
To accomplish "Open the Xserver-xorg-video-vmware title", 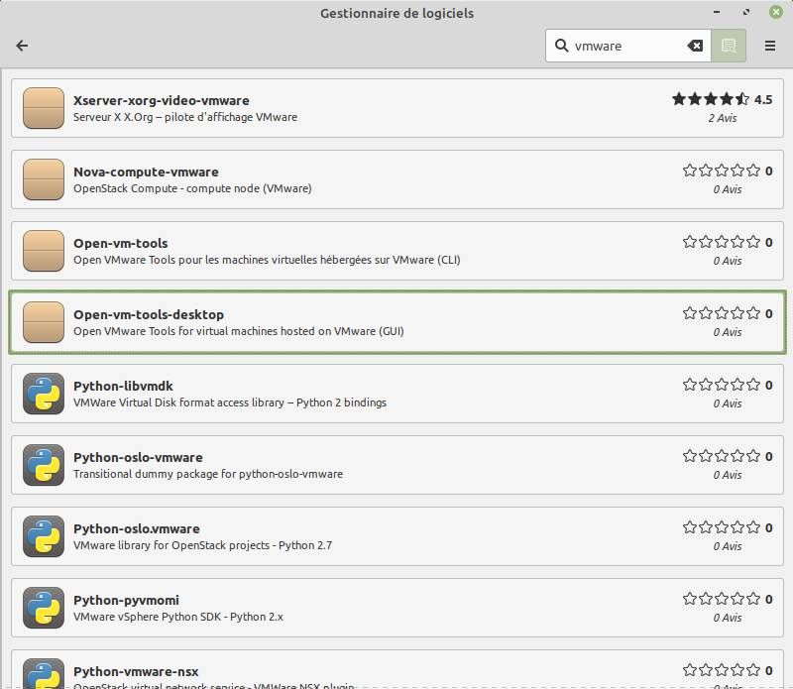I will (162, 100).
